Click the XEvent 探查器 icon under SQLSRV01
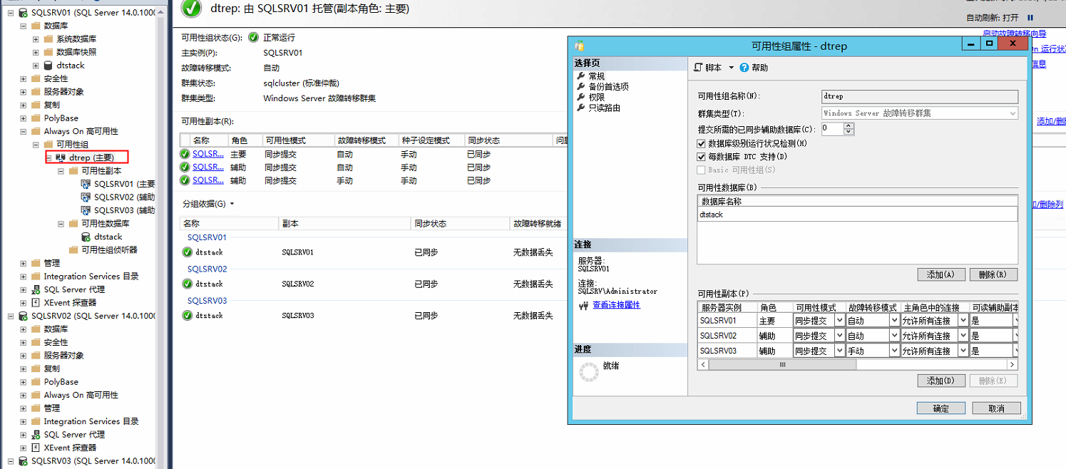The width and height of the screenshot is (1066, 469). point(36,303)
